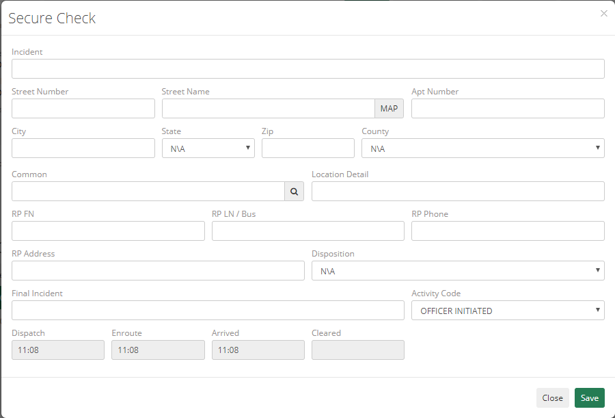Screen dimensions: 615x418
Task: Open the County dropdown
Action: coord(483,148)
